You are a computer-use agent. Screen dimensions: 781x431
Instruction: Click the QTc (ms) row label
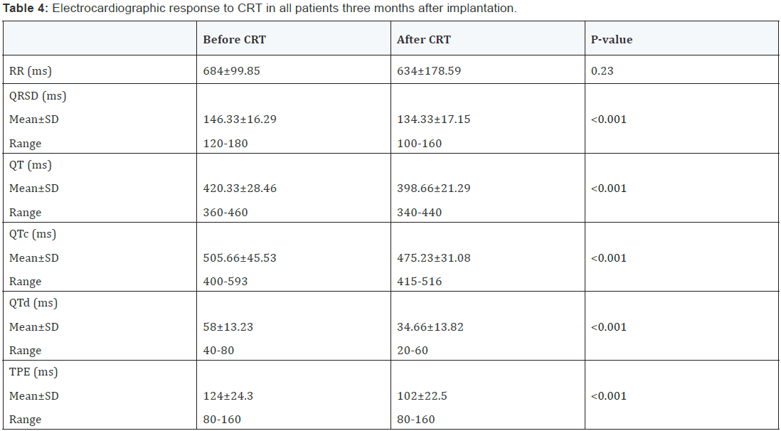click(x=33, y=233)
